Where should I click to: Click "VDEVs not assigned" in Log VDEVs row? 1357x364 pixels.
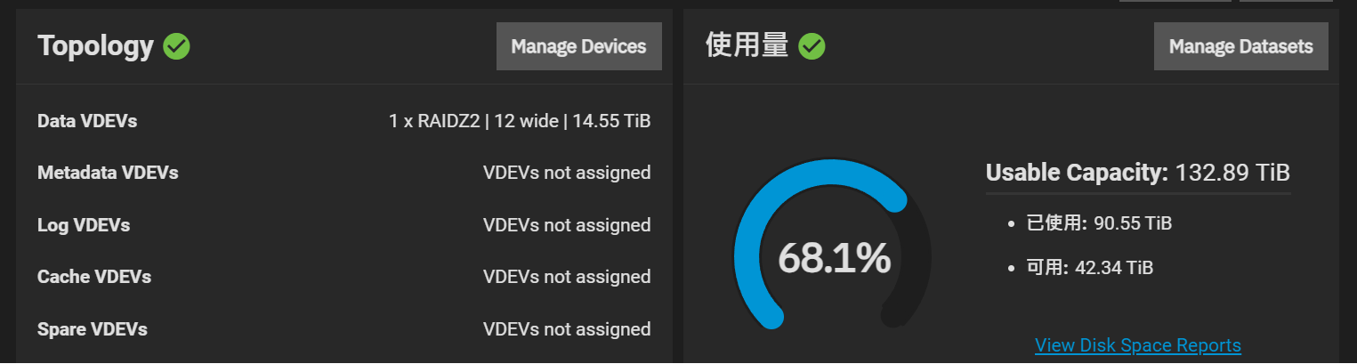566,225
